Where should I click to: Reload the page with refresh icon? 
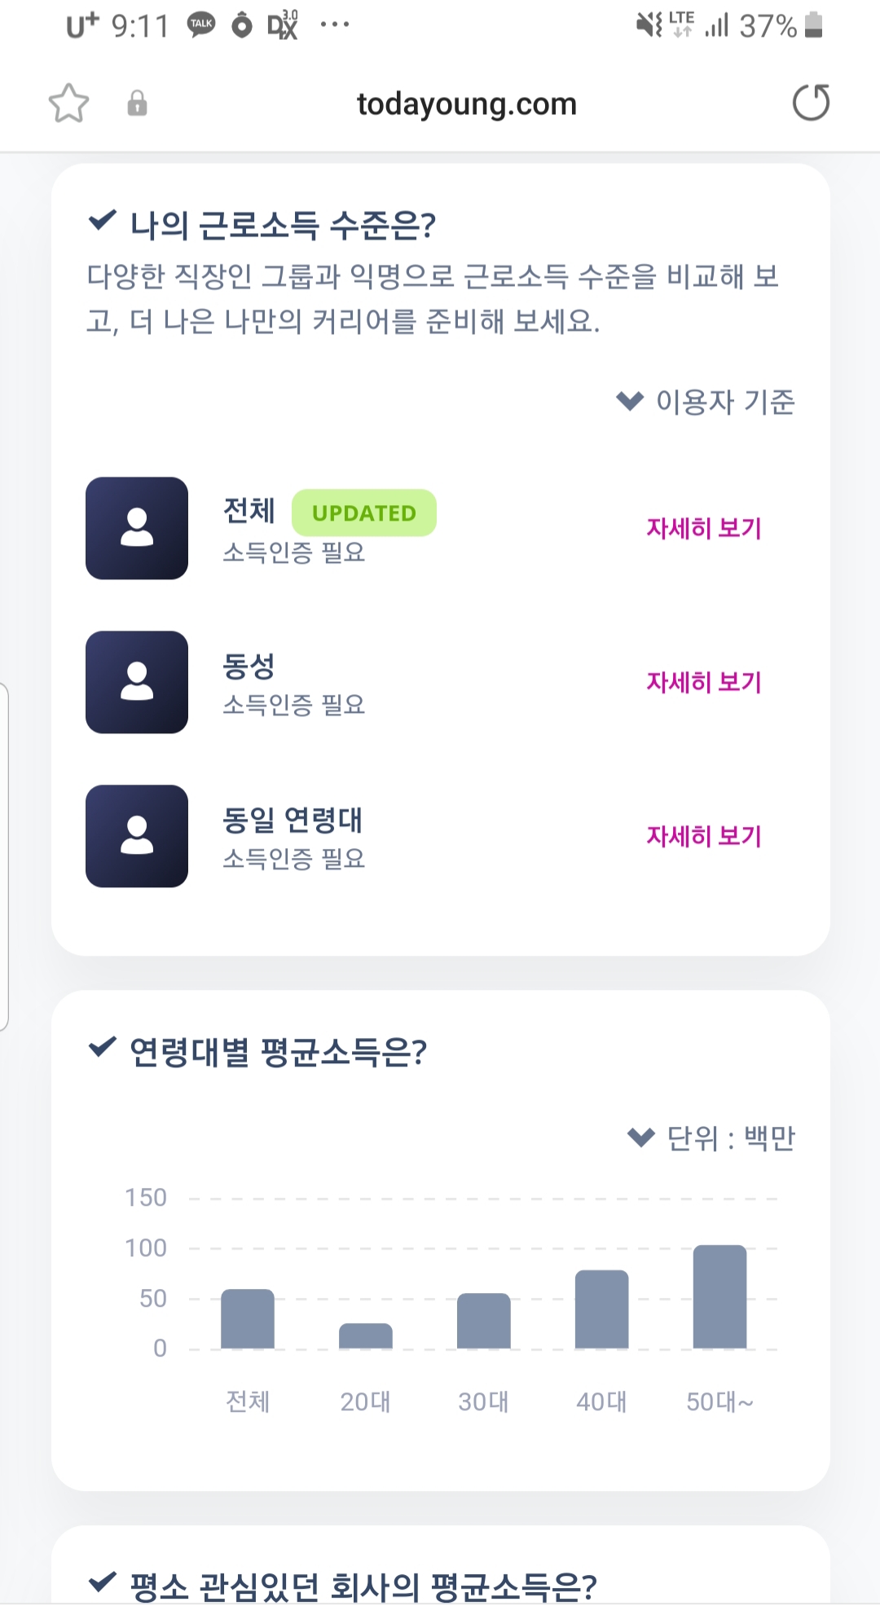pos(811,103)
